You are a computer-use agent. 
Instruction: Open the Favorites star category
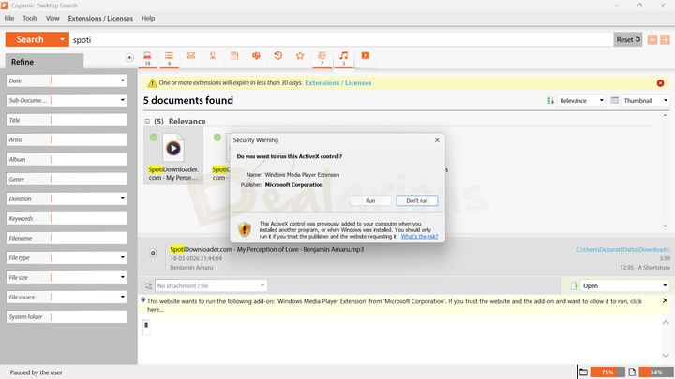point(300,56)
